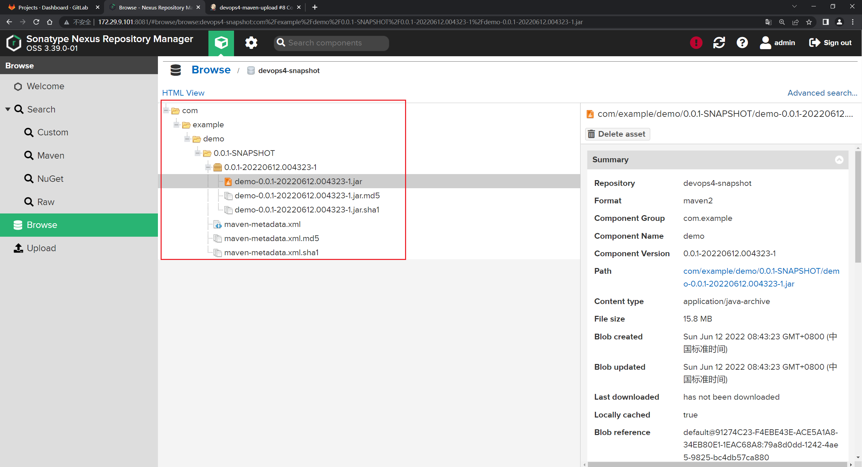Click Delete asset button
Viewport: 862px width, 467px height.
tap(617, 134)
